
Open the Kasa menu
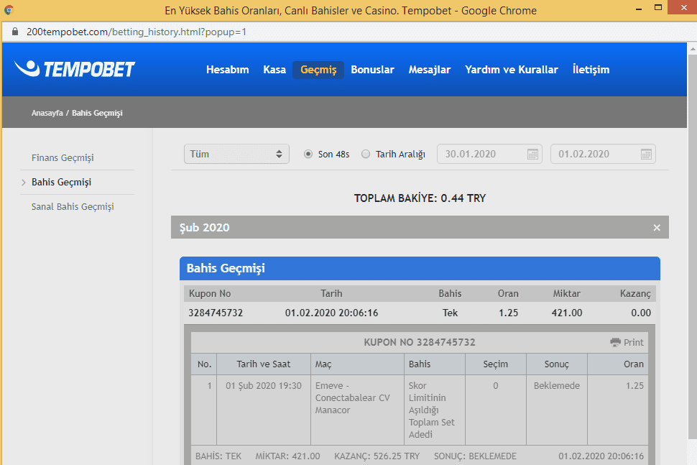274,70
